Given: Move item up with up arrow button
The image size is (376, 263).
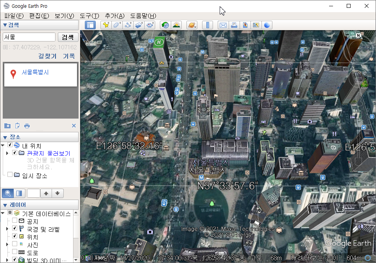Looking at the screenshot, I should (46, 193).
